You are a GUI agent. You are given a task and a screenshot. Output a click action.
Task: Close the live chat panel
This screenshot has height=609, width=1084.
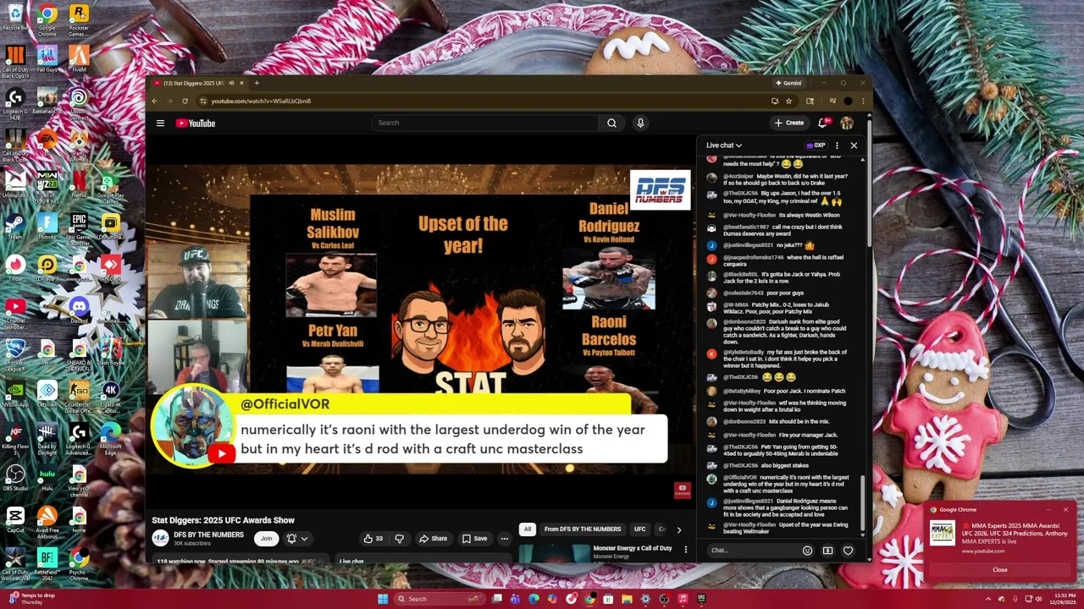[x=854, y=145]
